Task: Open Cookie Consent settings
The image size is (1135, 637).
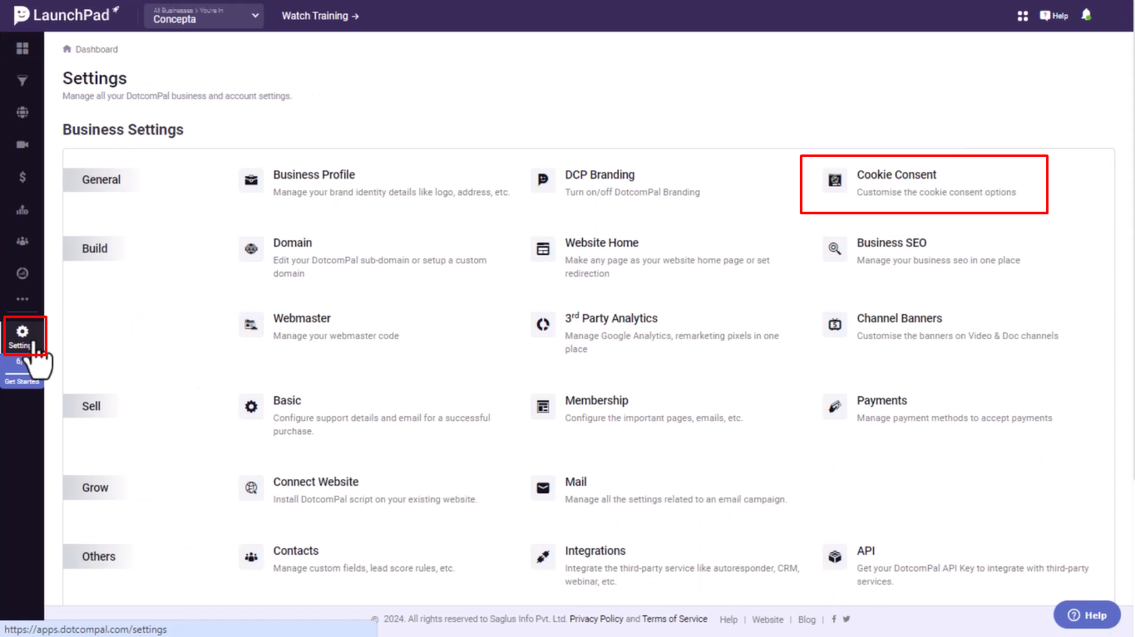Action: click(x=896, y=174)
